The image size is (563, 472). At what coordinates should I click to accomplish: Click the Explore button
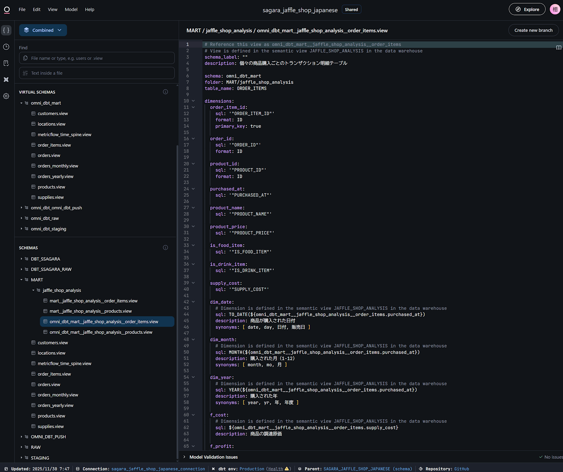click(x=527, y=9)
